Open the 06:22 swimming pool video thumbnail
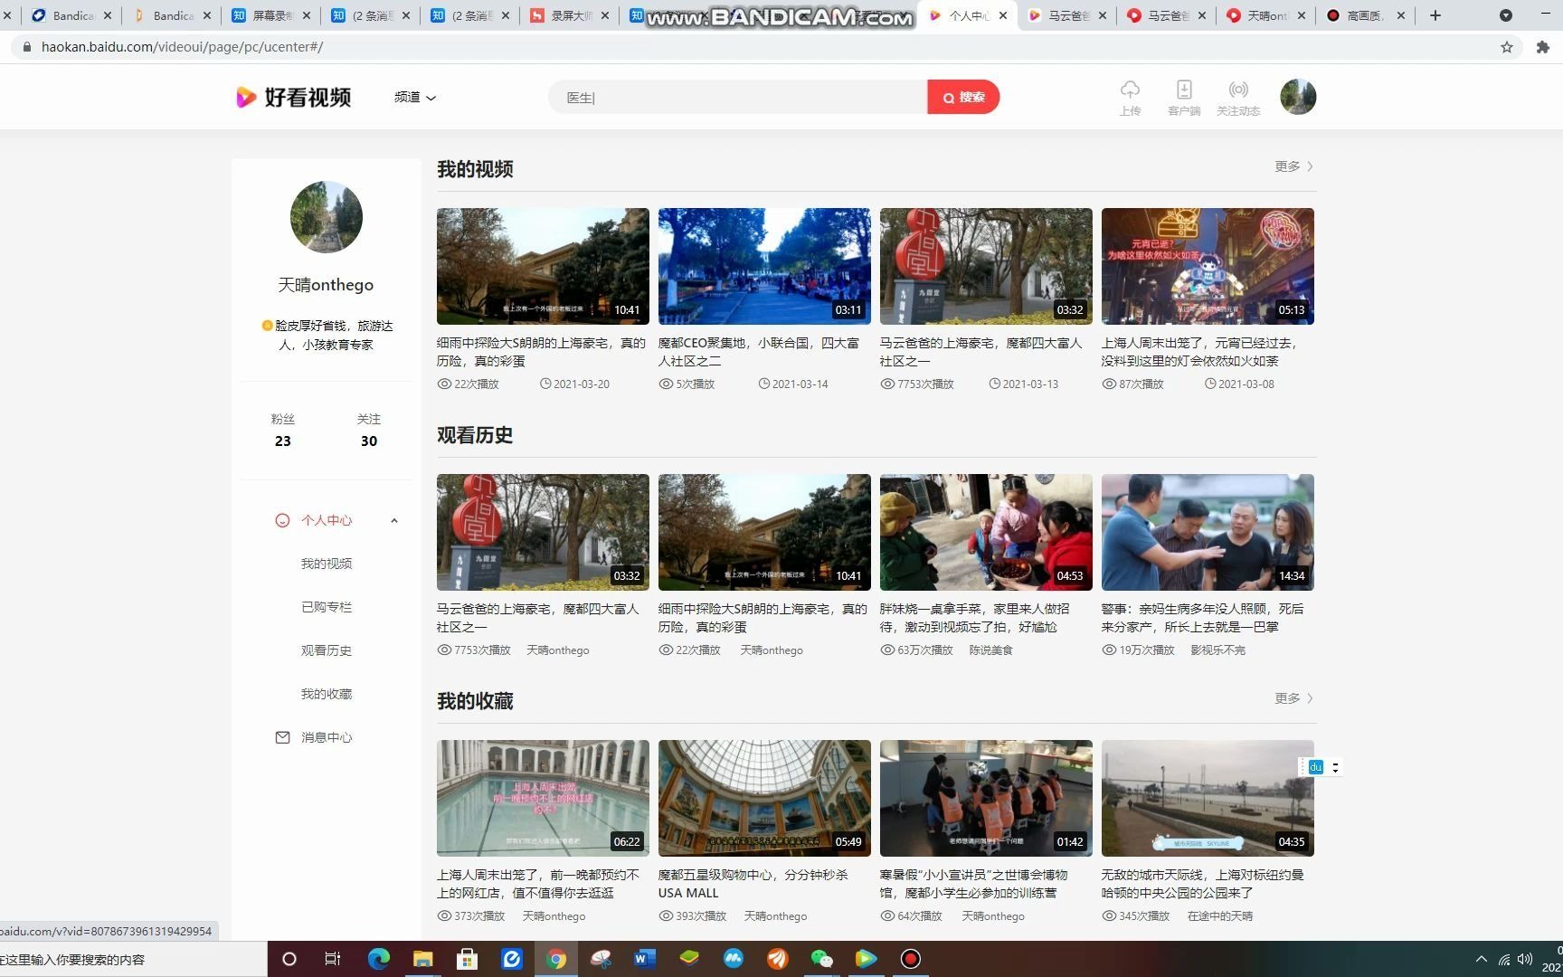Viewport: 1563px width, 977px height. tap(543, 798)
